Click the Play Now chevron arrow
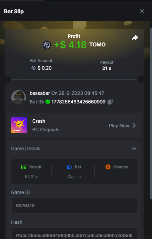This screenshot has width=152, height=239. [x=134, y=125]
